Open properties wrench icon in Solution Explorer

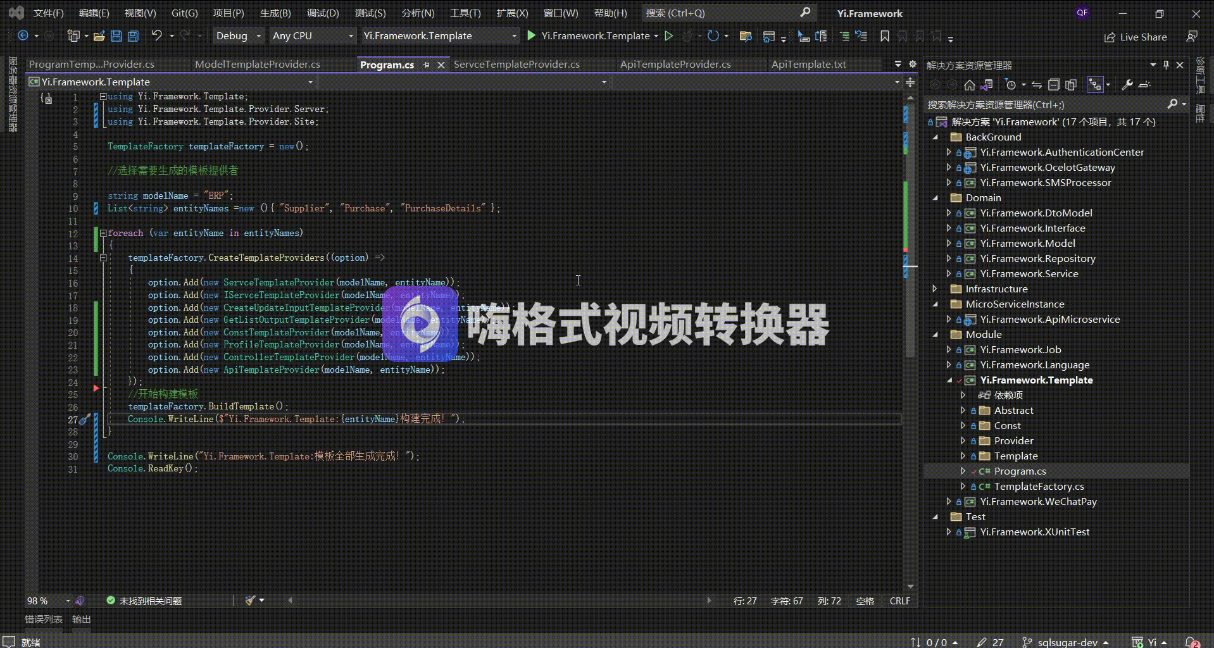click(1127, 85)
